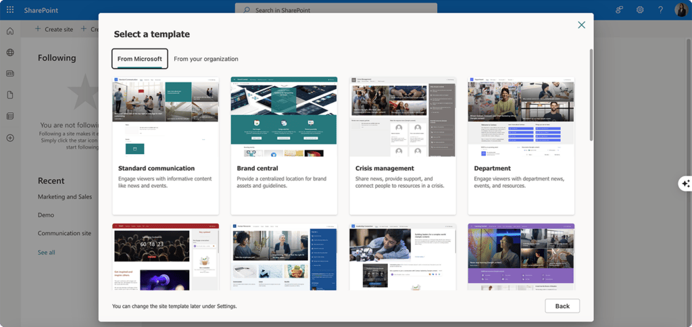The image size is (692, 327).
Task: Open the Help question mark icon
Action: tap(661, 9)
